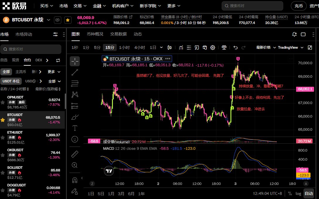The height and width of the screenshot is (199, 319).
Task: Toggle log scale on chart
Action: coord(298,193)
